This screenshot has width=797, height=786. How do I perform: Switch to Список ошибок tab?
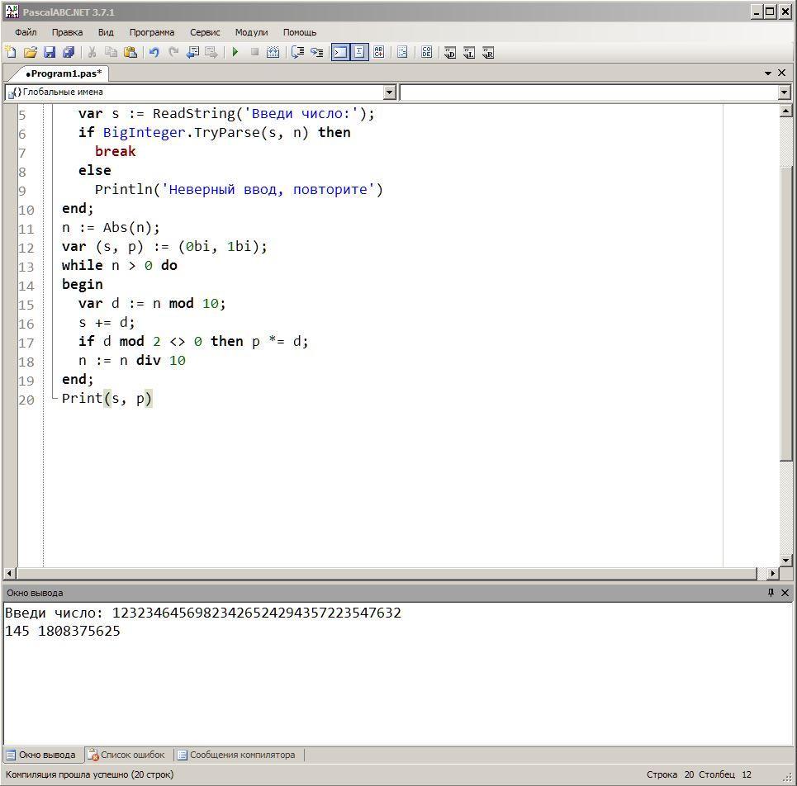tap(126, 755)
